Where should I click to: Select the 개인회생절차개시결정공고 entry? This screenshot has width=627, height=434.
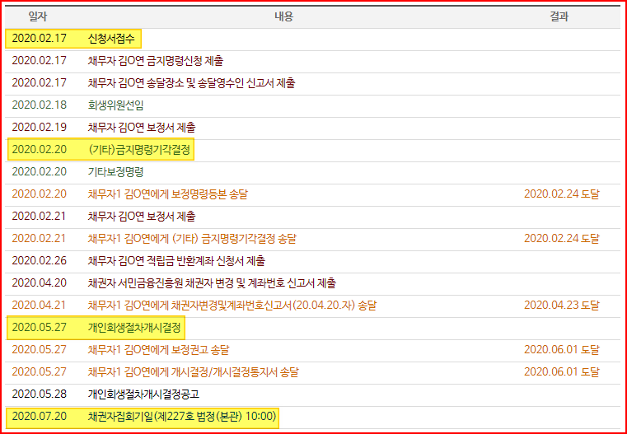click(x=143, y=394)
